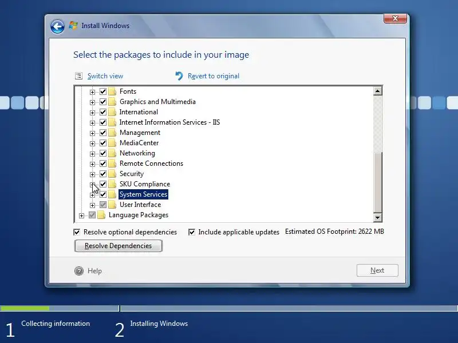Uncheck the Fonts package checkbox
Image resolution: width=458 pixels, height=343 pixels.
pyautogui.click(x=103, y=91)
